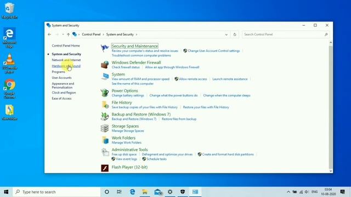Open Mail from the taskbar
351x197 pixels.
tap(158, 192)
